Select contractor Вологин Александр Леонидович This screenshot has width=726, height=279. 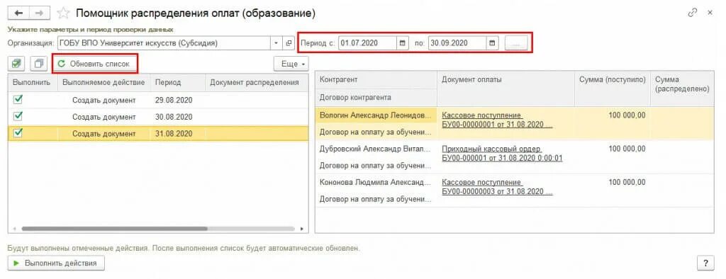point(376,115)
